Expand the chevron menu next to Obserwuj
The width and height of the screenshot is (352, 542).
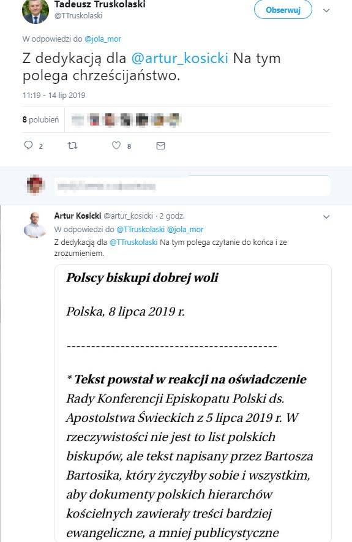(x=326, y=10)
